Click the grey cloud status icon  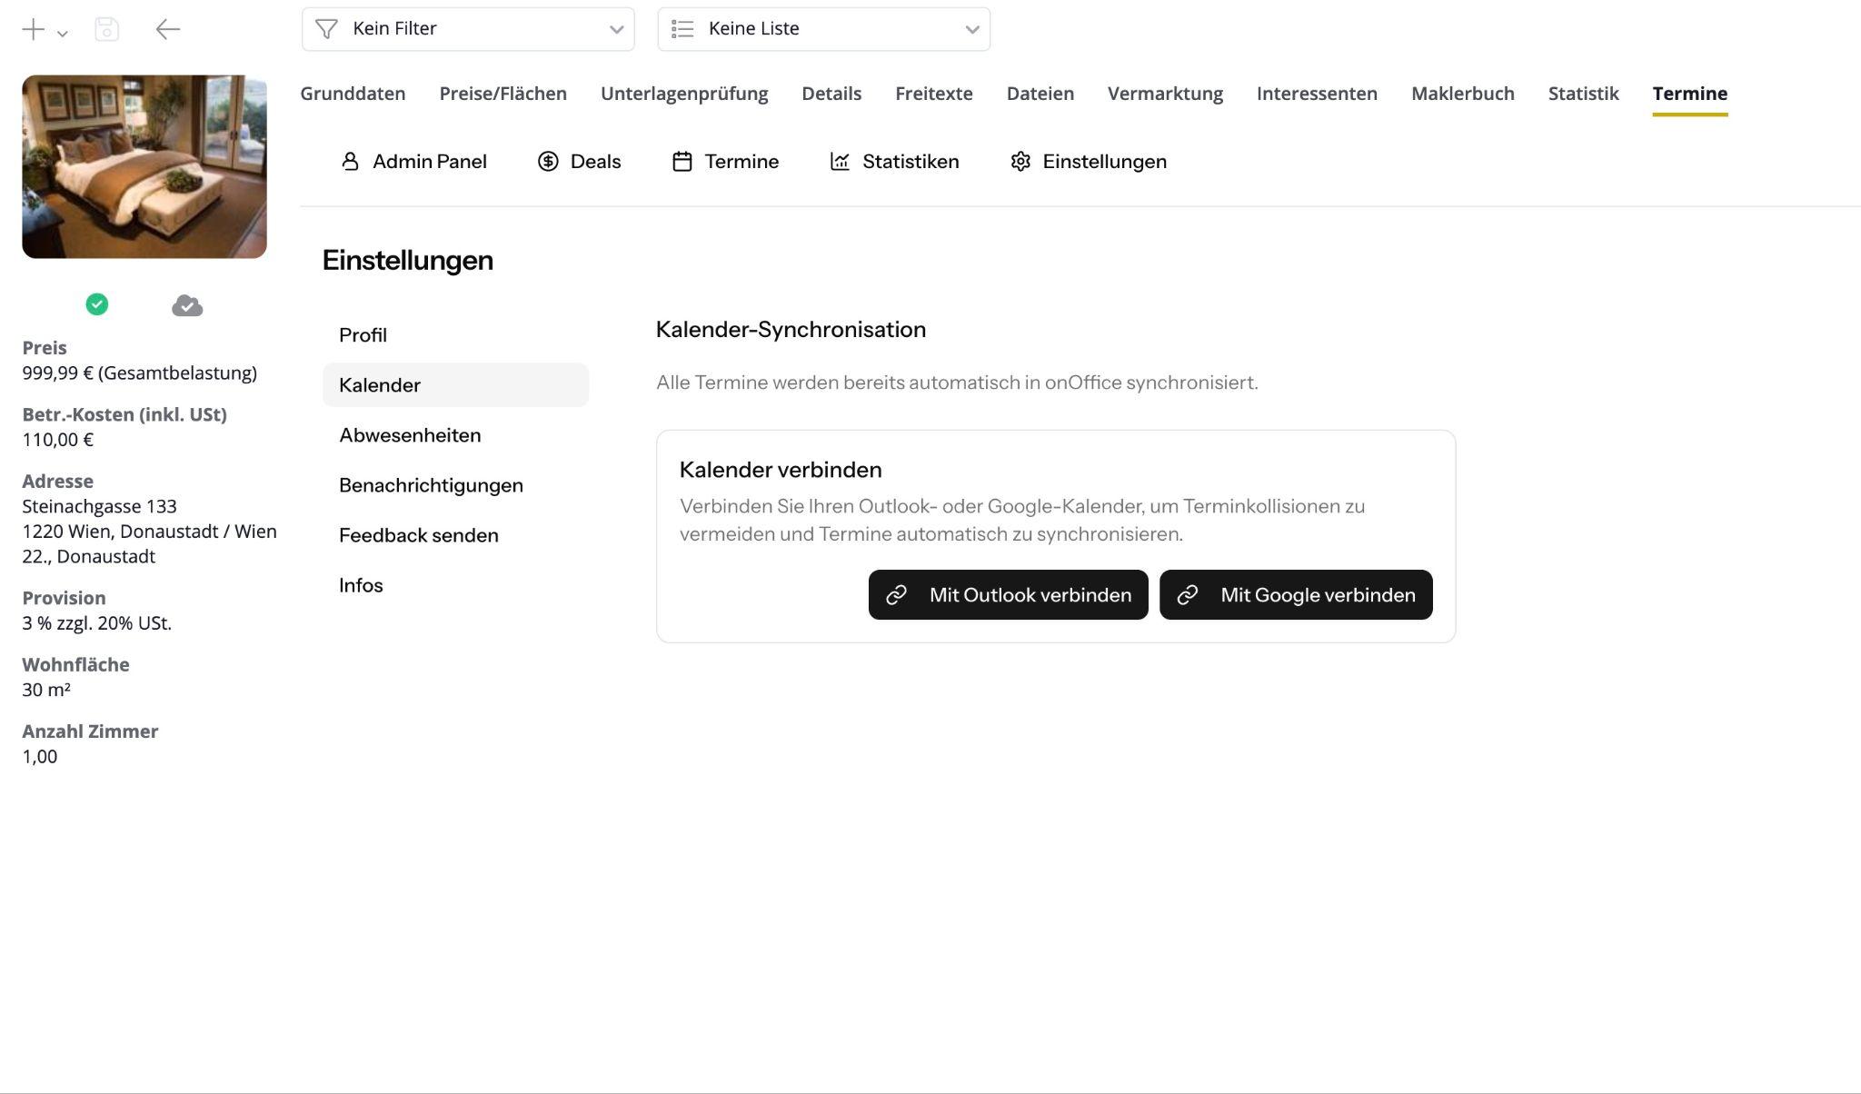click(187, 306)
